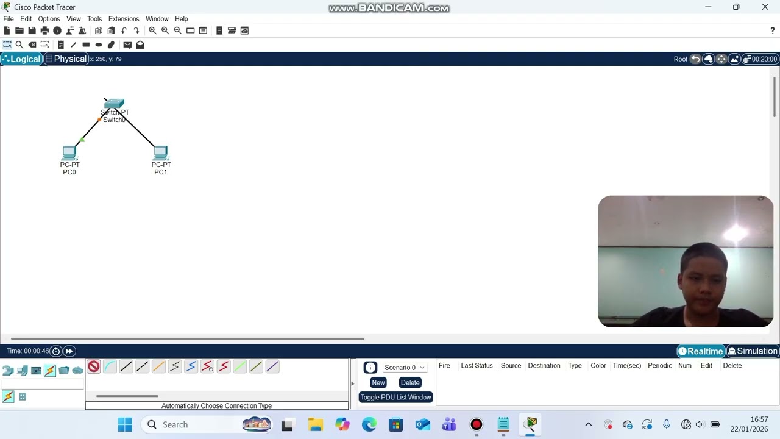The height and width of the screenshot is (439, 780).
Task: Go back a level with Root arrow
Action: [x=695, y=59]
